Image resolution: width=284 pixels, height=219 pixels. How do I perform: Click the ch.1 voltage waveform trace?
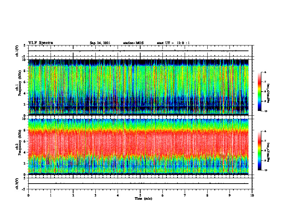pyautogui.click(x=138, y=51)
